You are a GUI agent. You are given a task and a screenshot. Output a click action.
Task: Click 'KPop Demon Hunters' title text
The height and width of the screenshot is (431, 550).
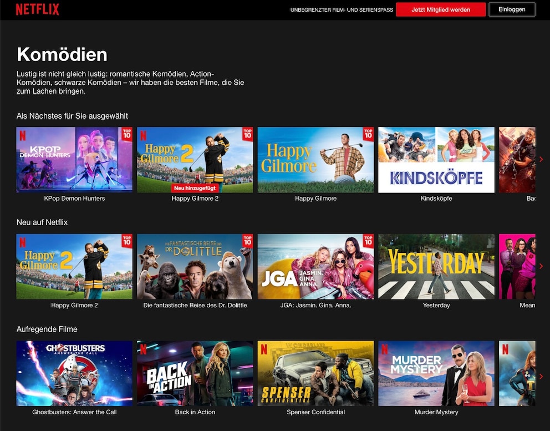(x=74, y=198)
